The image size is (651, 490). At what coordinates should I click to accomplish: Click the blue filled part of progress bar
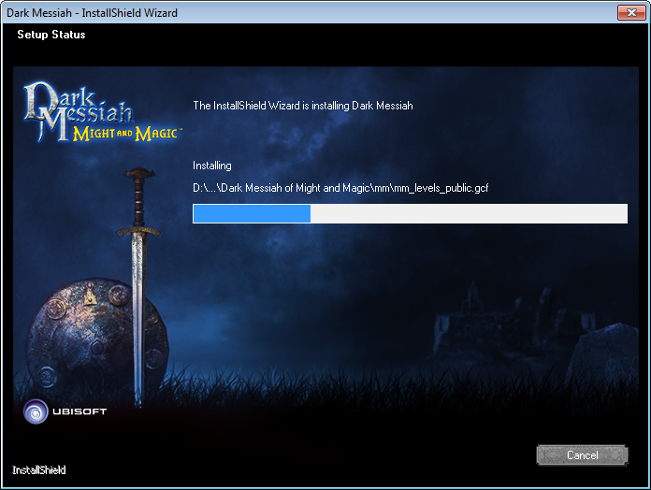click(251, 213)
